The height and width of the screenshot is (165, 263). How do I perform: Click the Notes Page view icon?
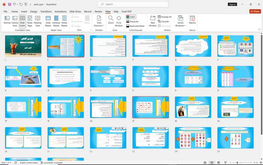[30, 20]
